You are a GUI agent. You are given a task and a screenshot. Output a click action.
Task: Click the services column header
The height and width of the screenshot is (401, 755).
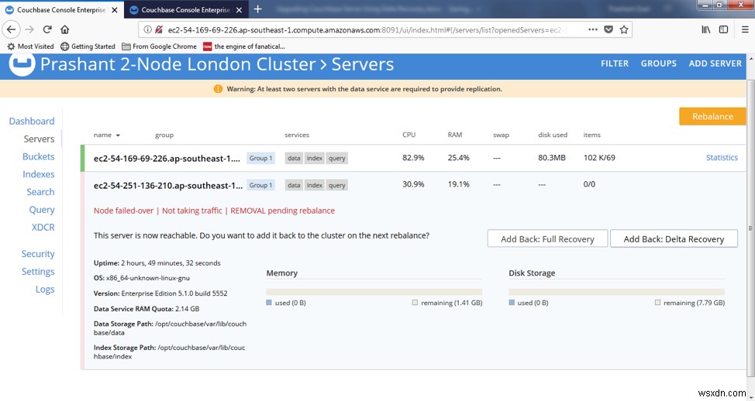pos(297,135)
